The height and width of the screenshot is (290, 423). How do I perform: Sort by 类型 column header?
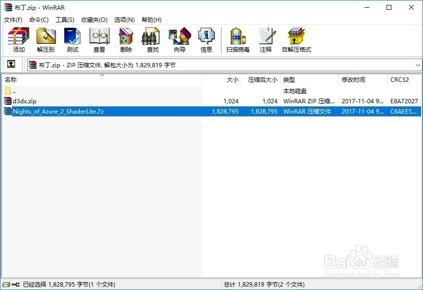tap(309, 79)
